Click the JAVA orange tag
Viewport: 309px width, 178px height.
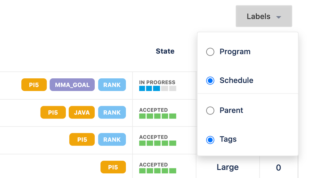click(x=82, y=112)
